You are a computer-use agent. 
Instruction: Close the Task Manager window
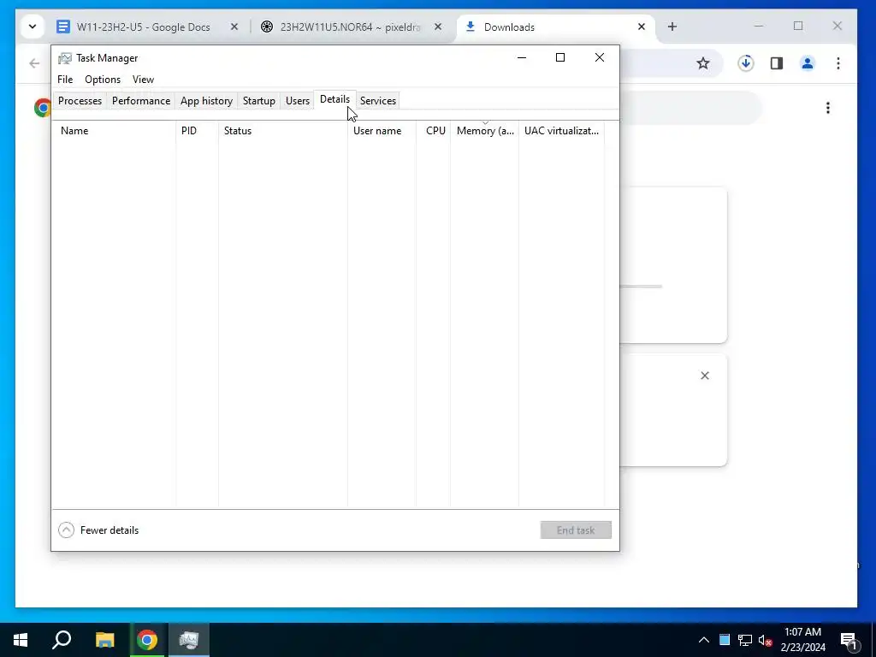pos(600,57)
